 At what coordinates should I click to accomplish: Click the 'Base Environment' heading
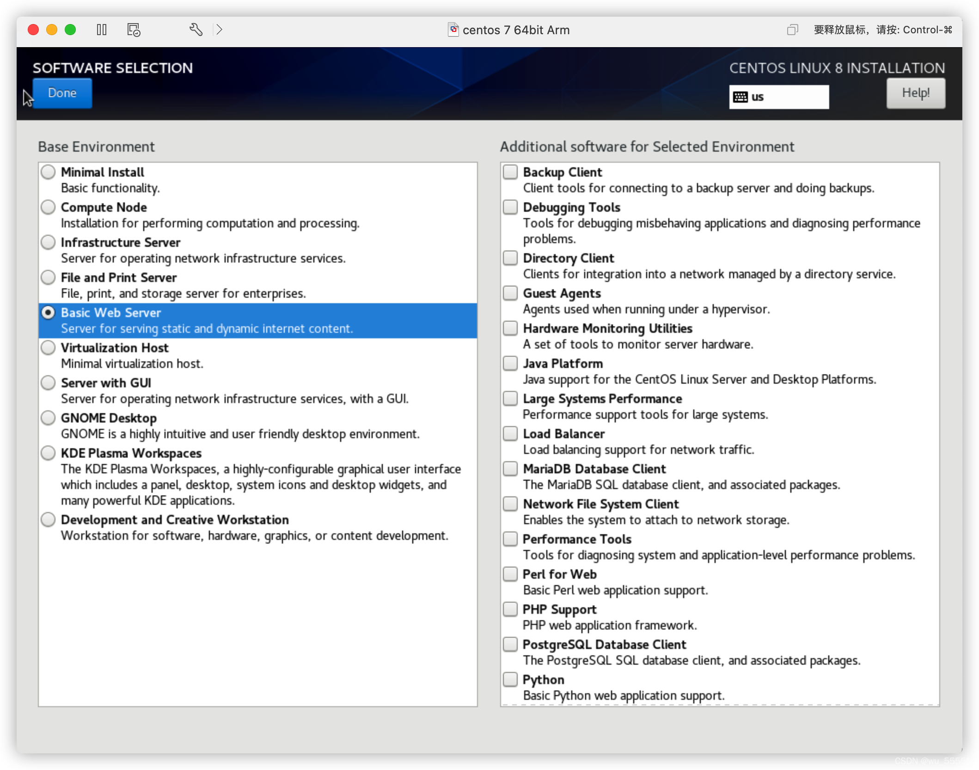tap(96, 147)
